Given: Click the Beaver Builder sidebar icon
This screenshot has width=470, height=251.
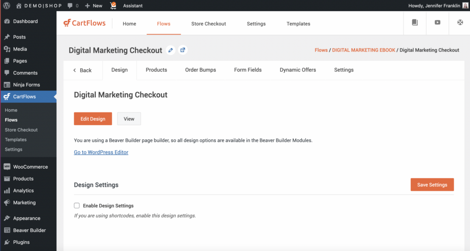Looking at the screenshot, I should click(7, 230).
